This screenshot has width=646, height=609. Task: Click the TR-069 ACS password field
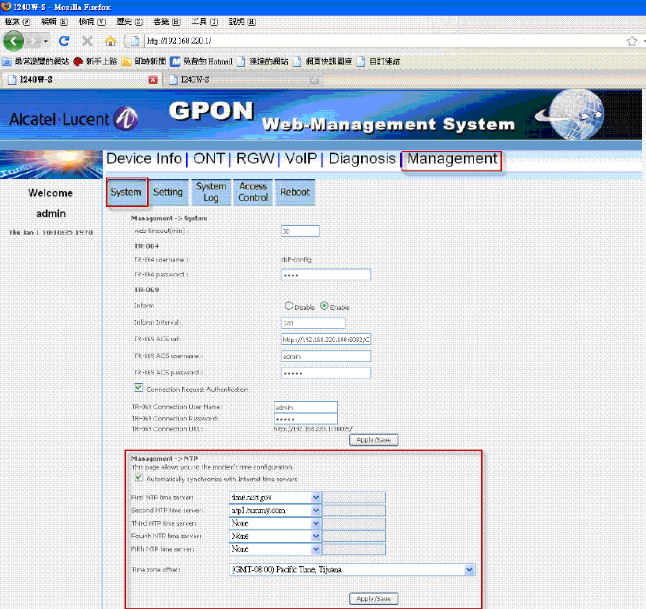click(326, 373)
